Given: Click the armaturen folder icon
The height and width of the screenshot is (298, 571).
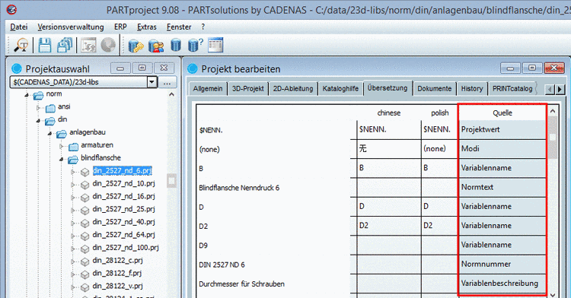Looking at the screenshot, I should [x=73, y=147].
